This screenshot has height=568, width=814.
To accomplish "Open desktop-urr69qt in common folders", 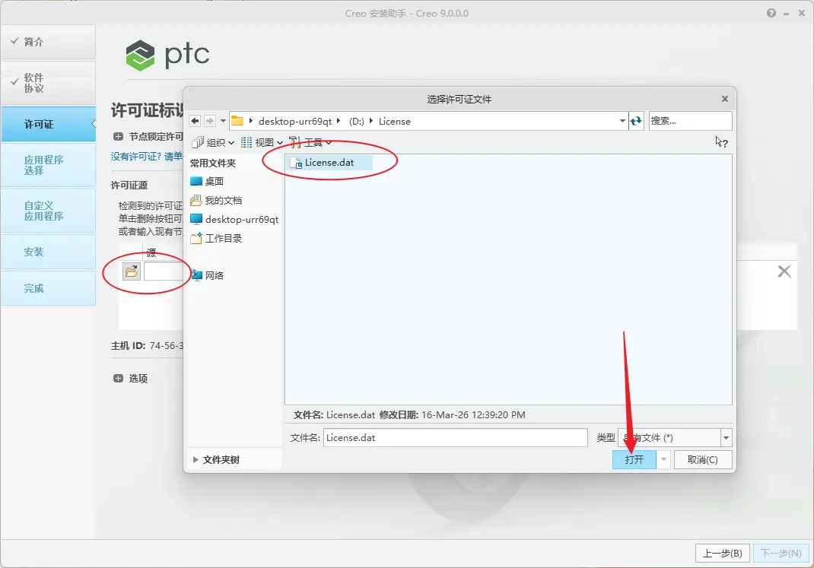I will (x=234, y=220).
